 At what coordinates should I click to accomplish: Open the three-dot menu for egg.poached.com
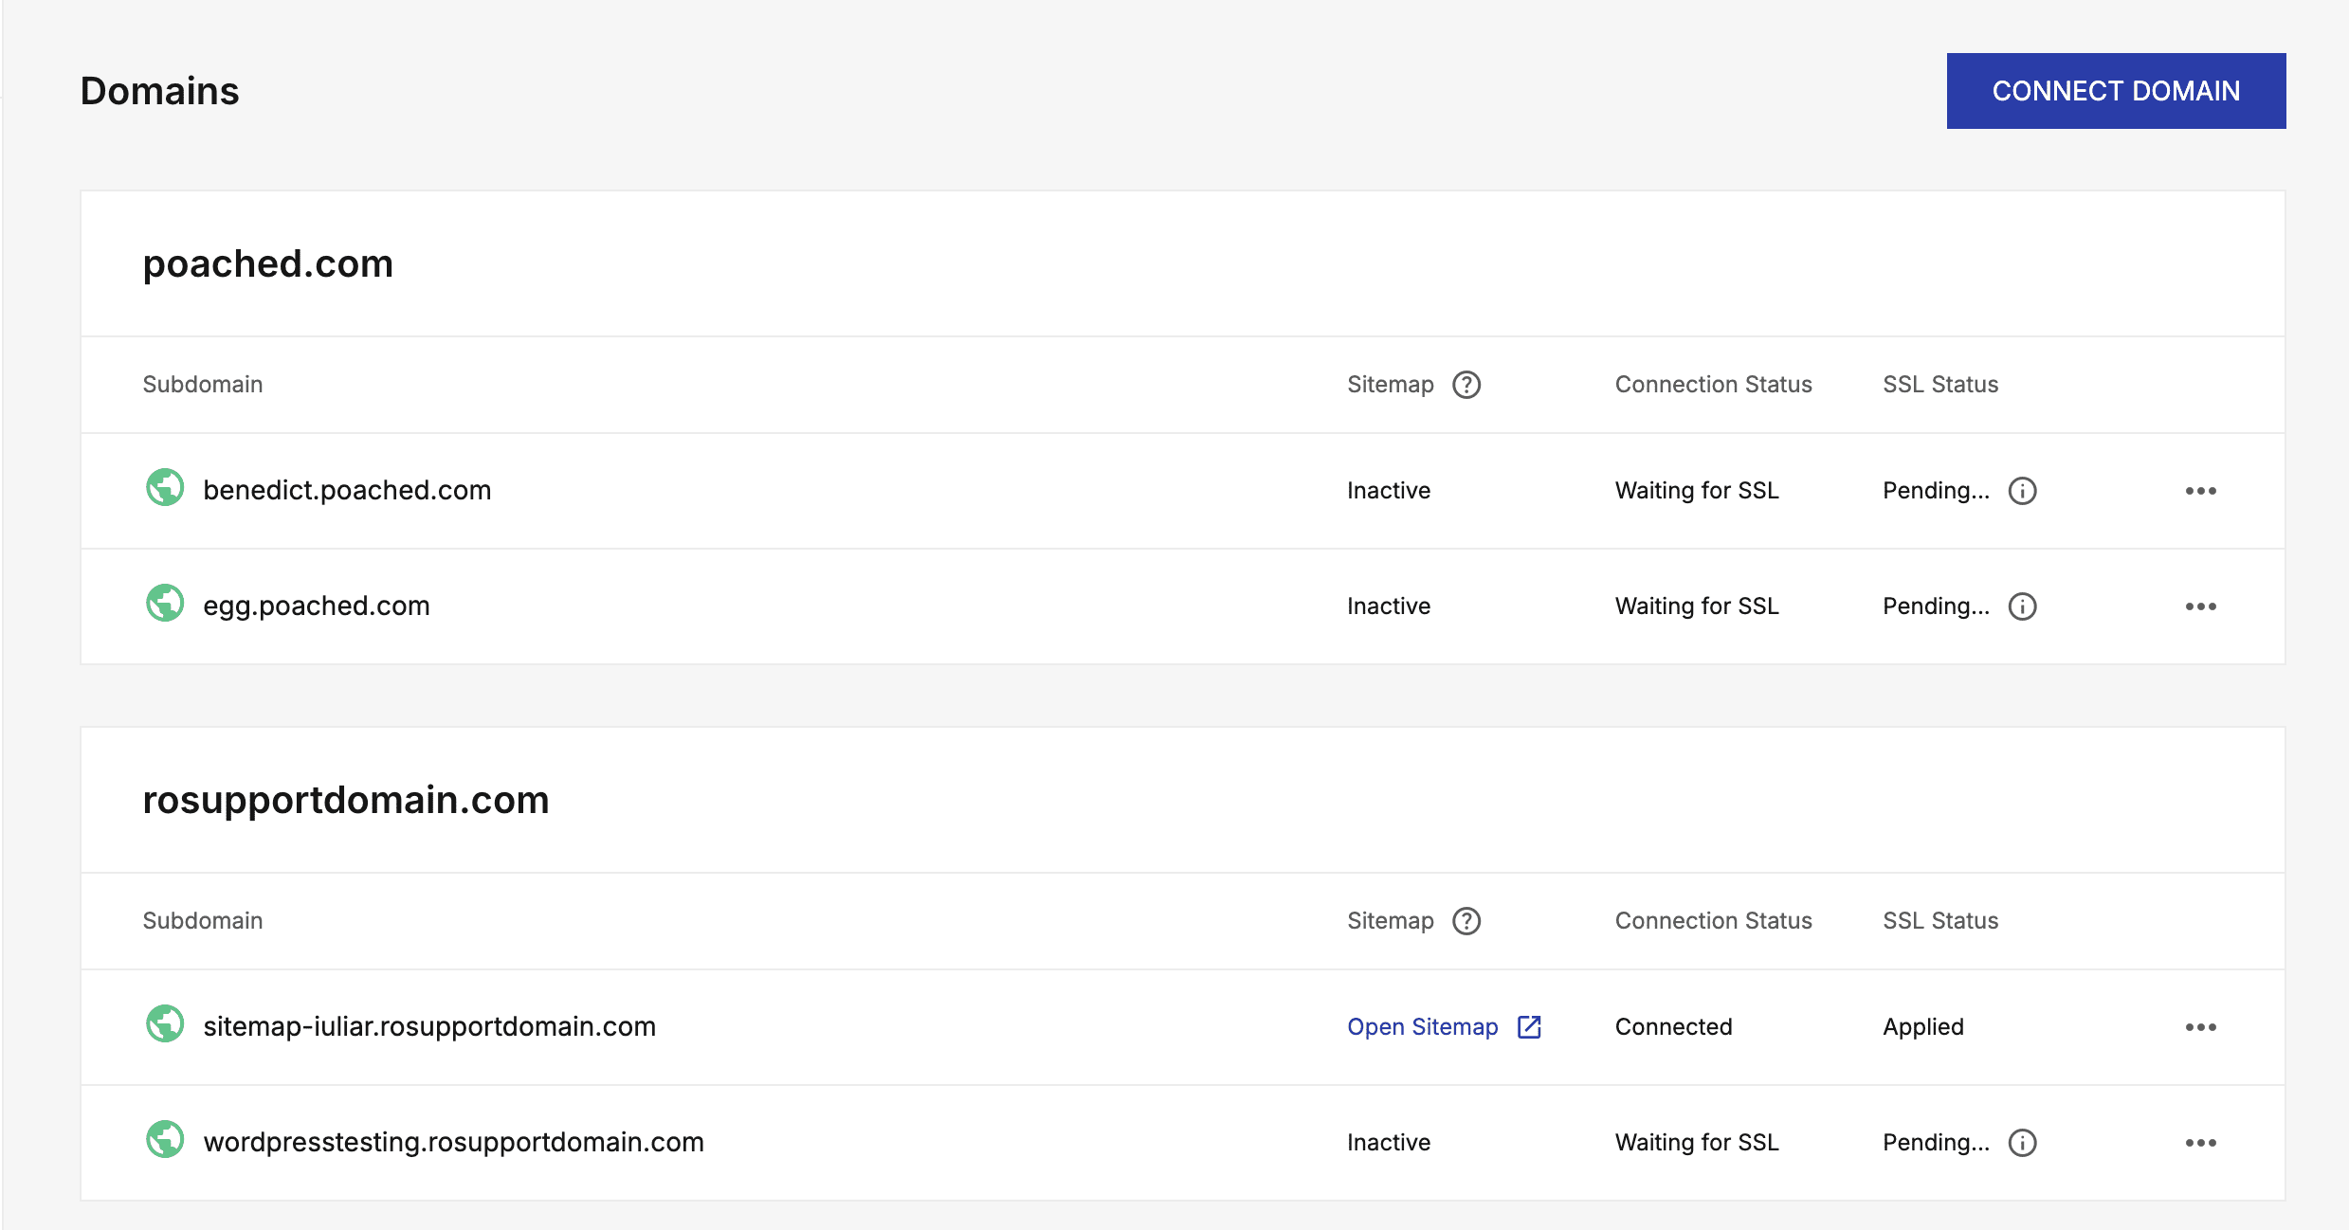point(2200,606)
